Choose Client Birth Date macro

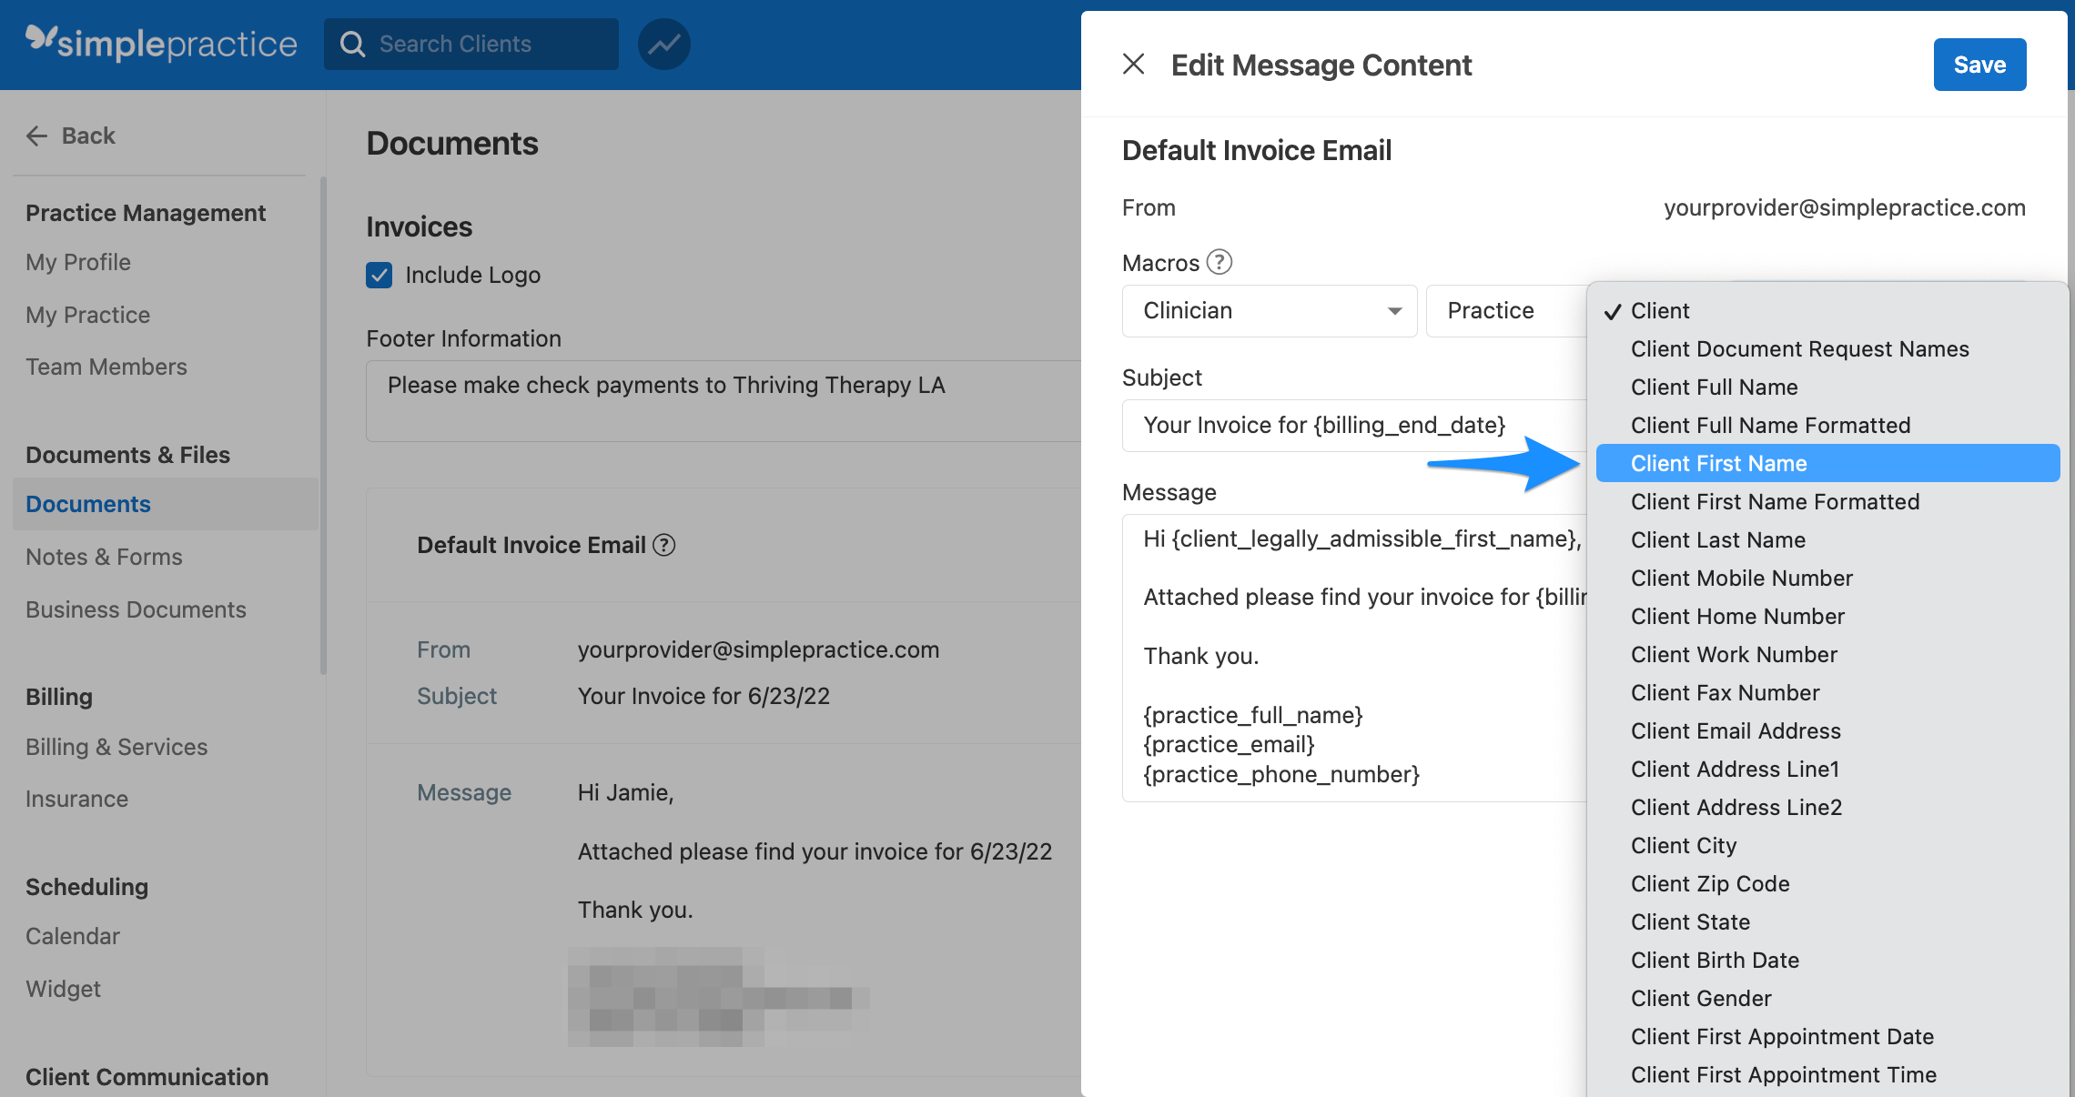pyautogui.click(x=1827, y=961)
